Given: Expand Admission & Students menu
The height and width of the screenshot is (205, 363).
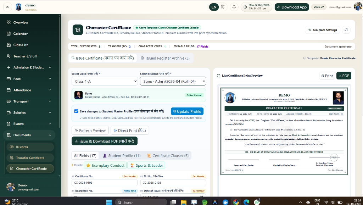Looking at the screenshot, I should [50, 67].
